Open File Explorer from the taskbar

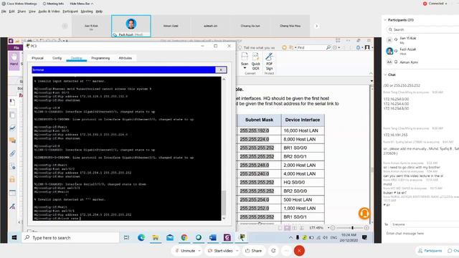coord(156,238)
